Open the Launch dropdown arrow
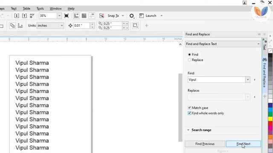Viewport: 273px width, 153px height. coord(161,16)
